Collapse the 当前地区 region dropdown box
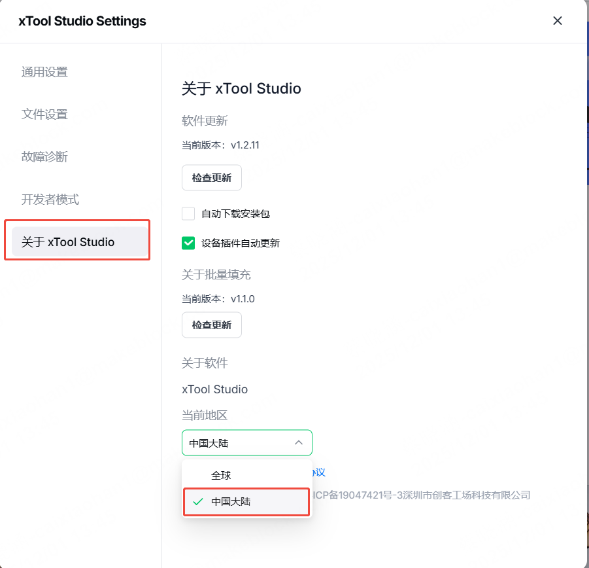This screenshot has height=568, width=589. (x=246, y=443)
